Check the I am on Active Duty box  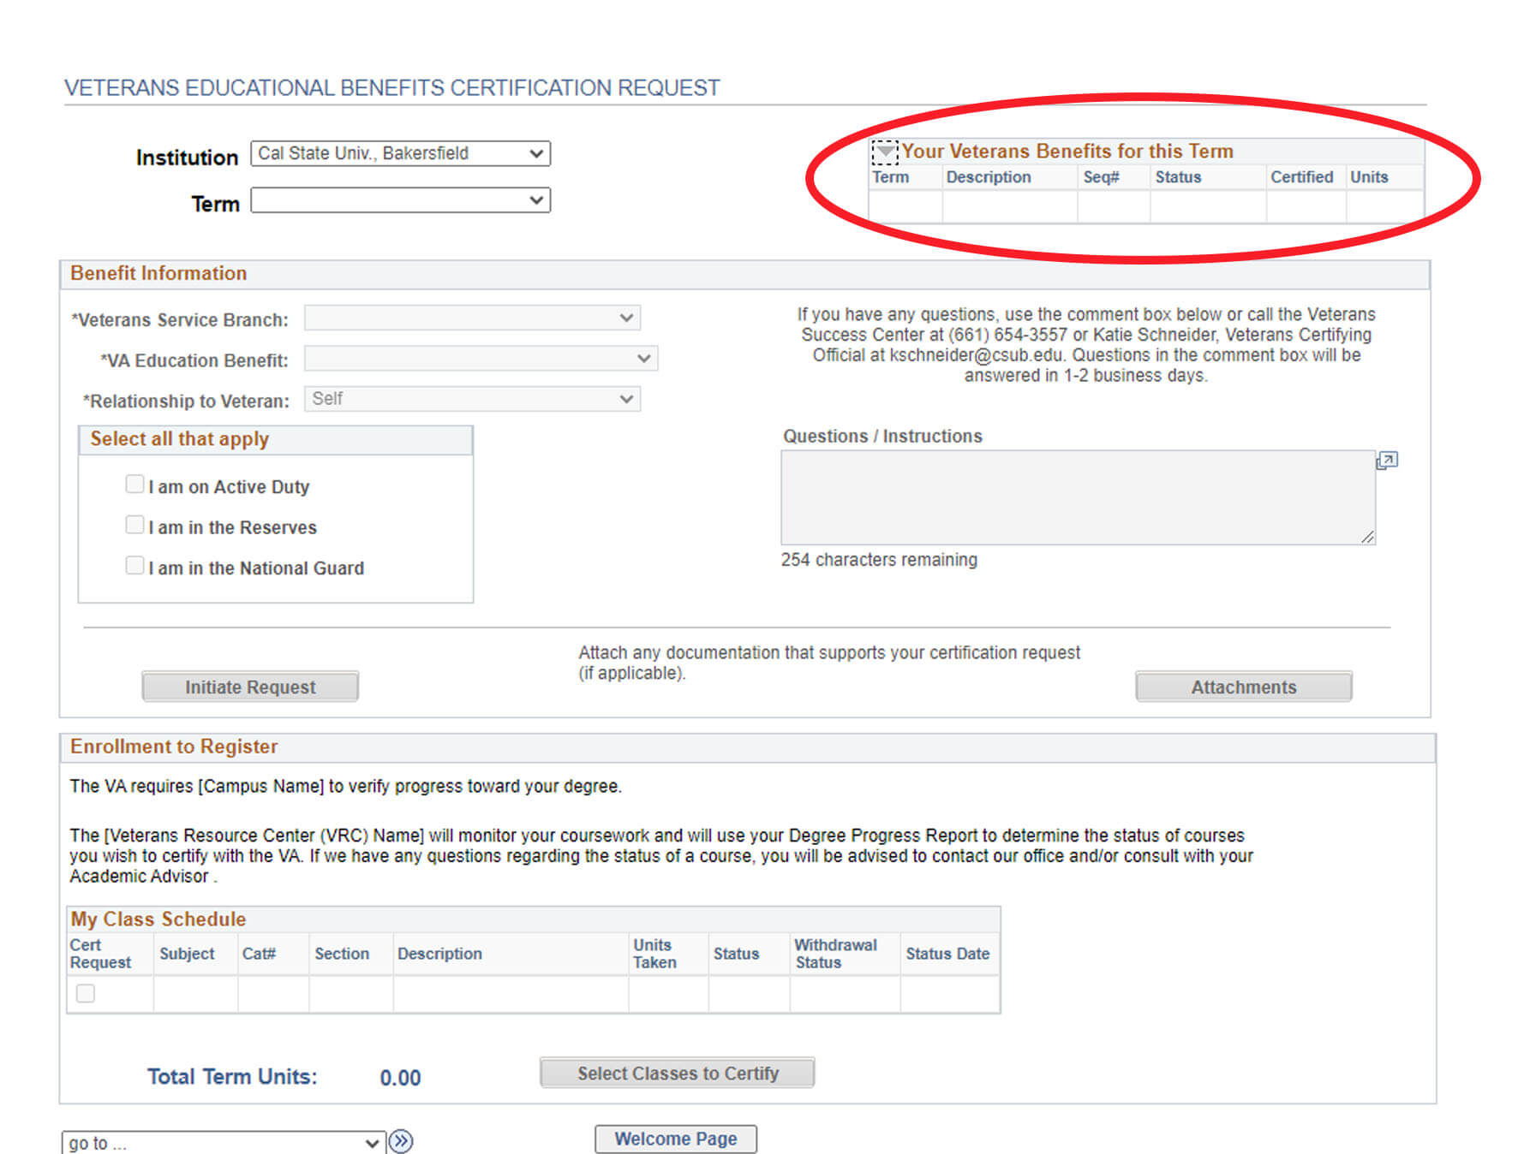[134, 485]
